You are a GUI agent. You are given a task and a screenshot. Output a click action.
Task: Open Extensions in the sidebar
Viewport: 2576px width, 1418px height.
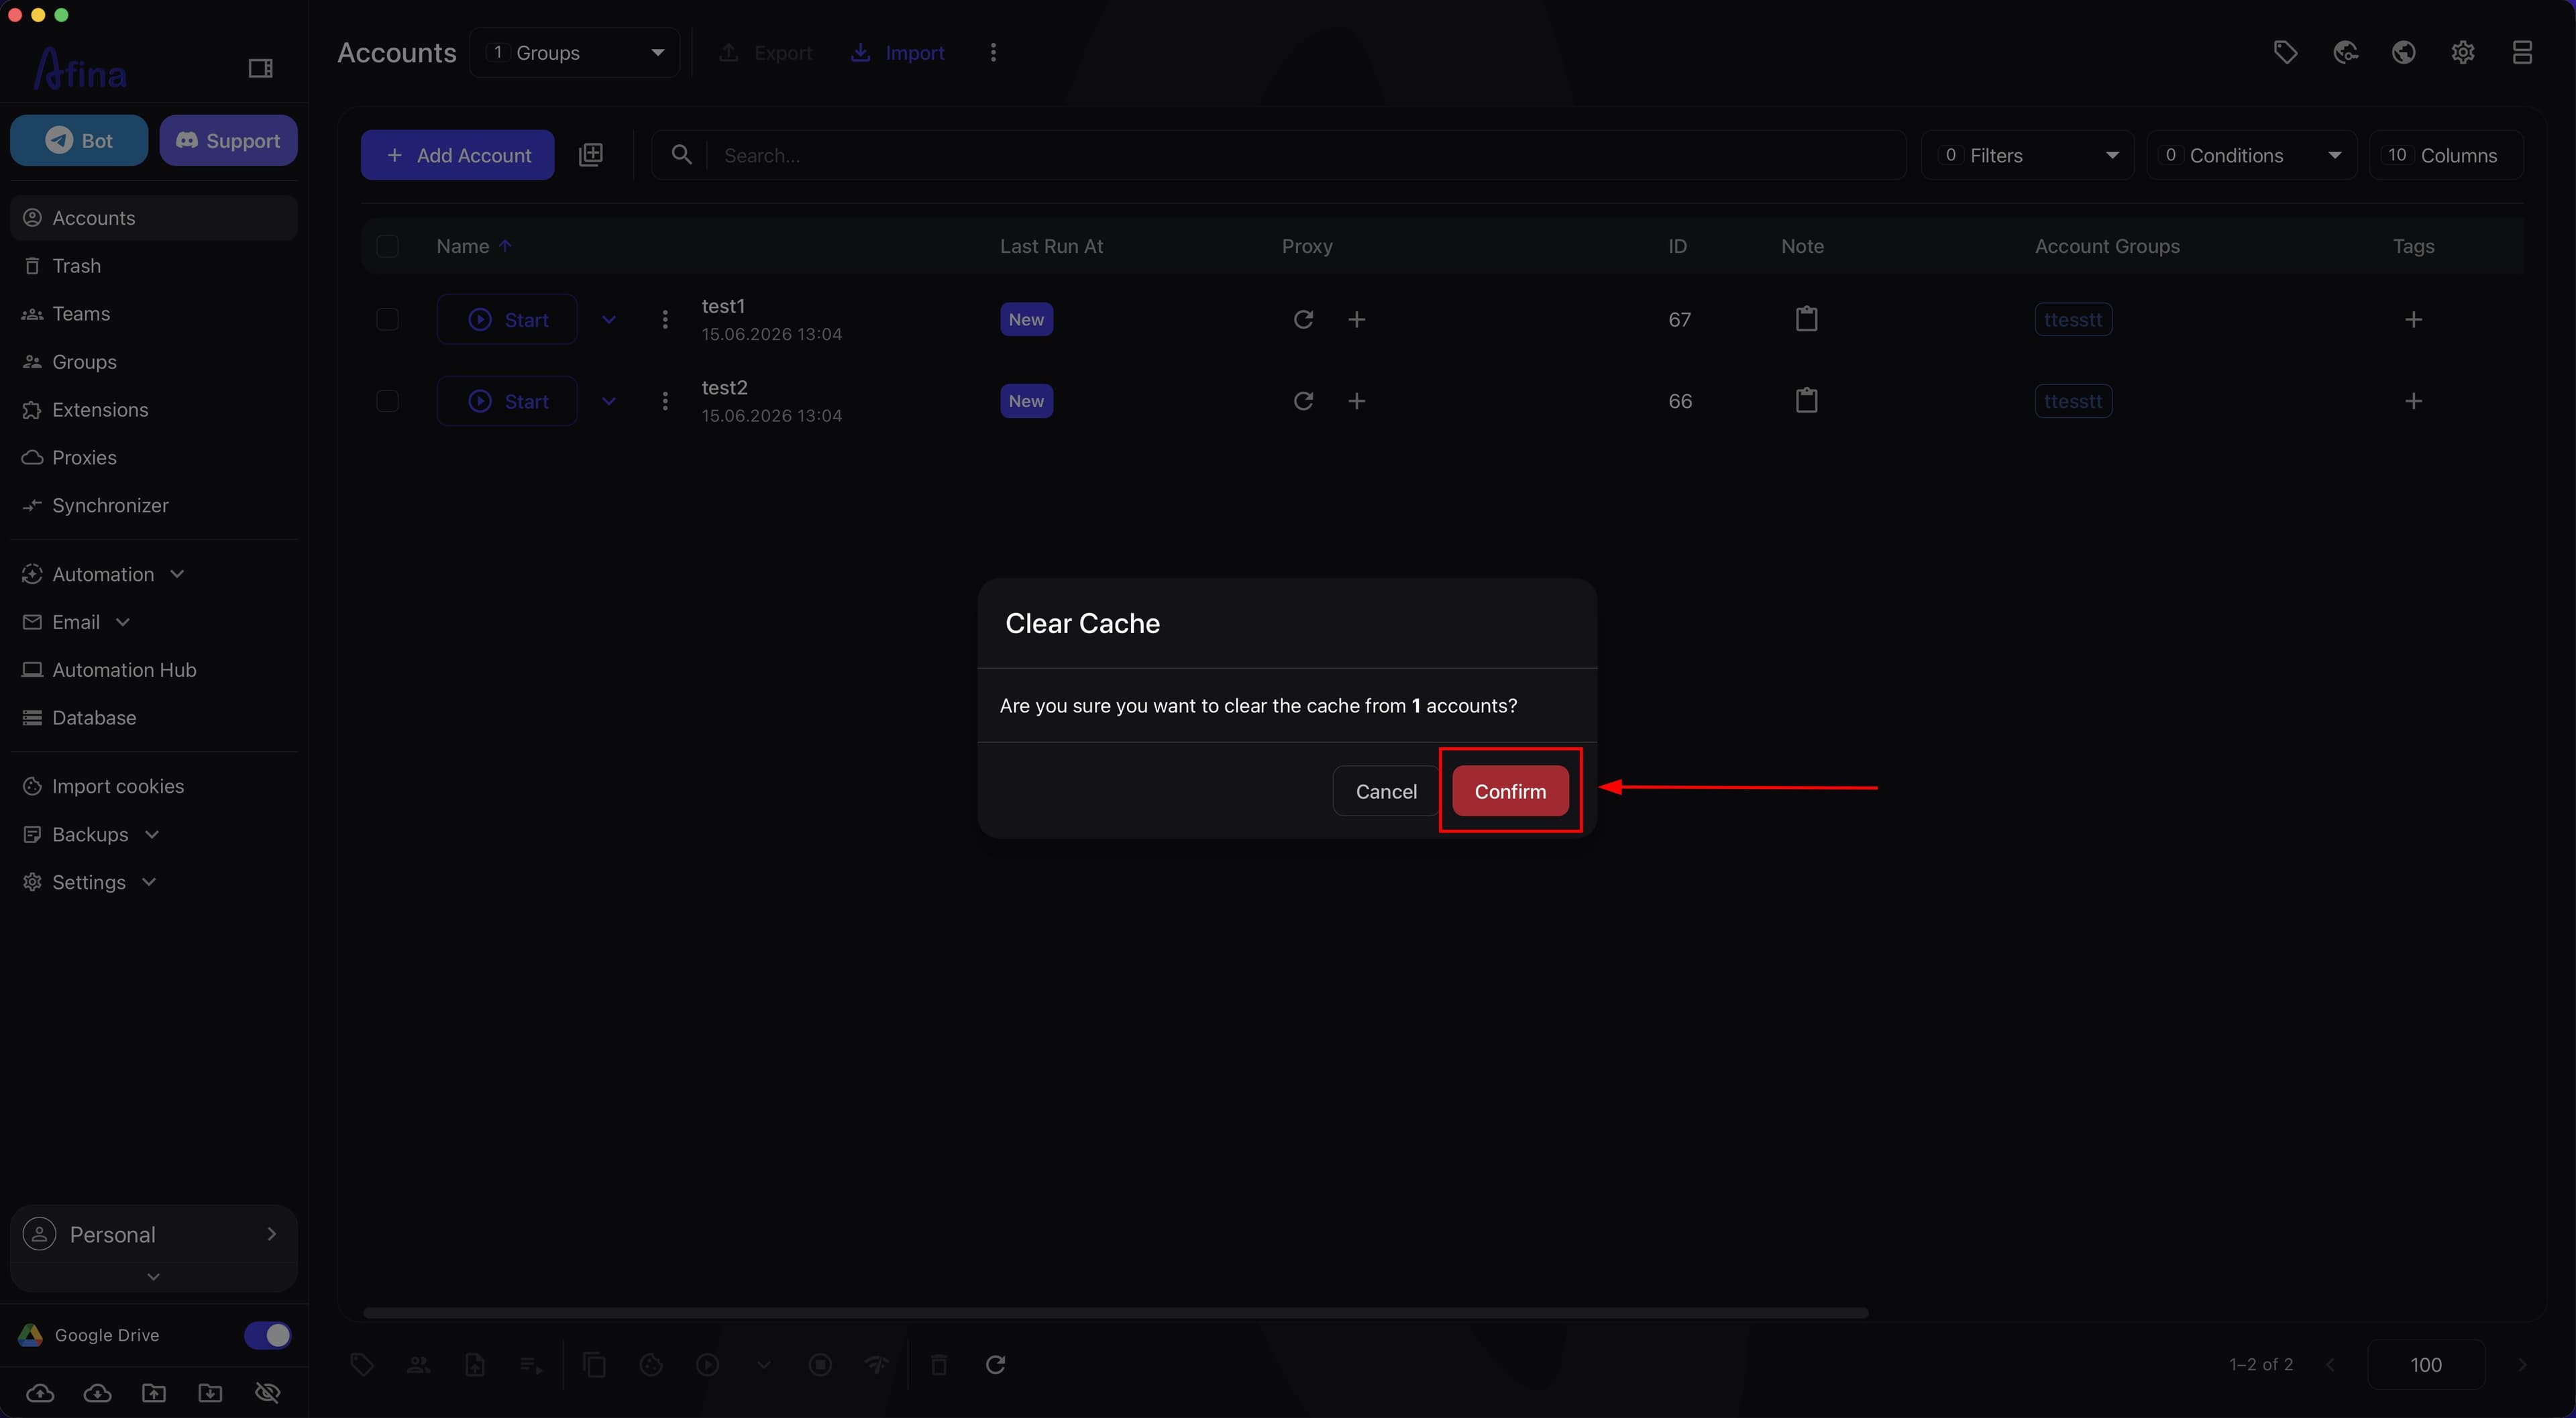pyautogui.click(x=154, y=410)
